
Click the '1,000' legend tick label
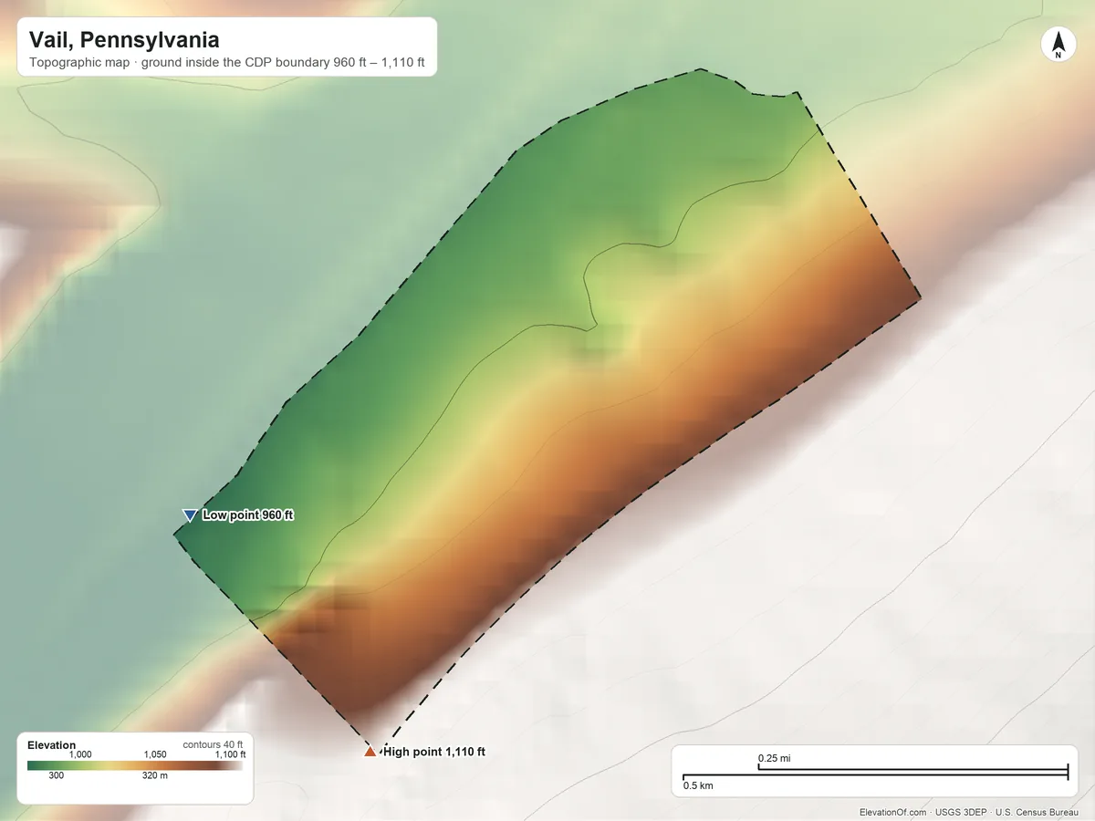pyautogui.click(x=80, y=754)
